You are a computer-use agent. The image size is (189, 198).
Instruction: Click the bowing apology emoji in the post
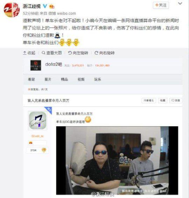tap(58, 35)
